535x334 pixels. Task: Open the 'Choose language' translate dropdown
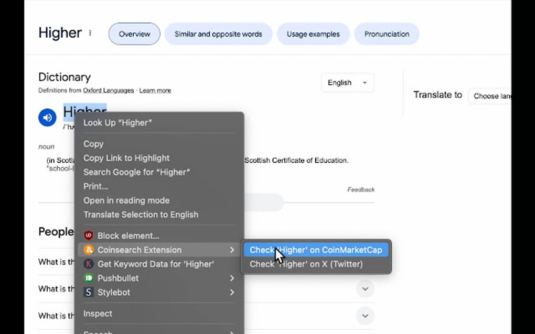click(x=492, y=96)
